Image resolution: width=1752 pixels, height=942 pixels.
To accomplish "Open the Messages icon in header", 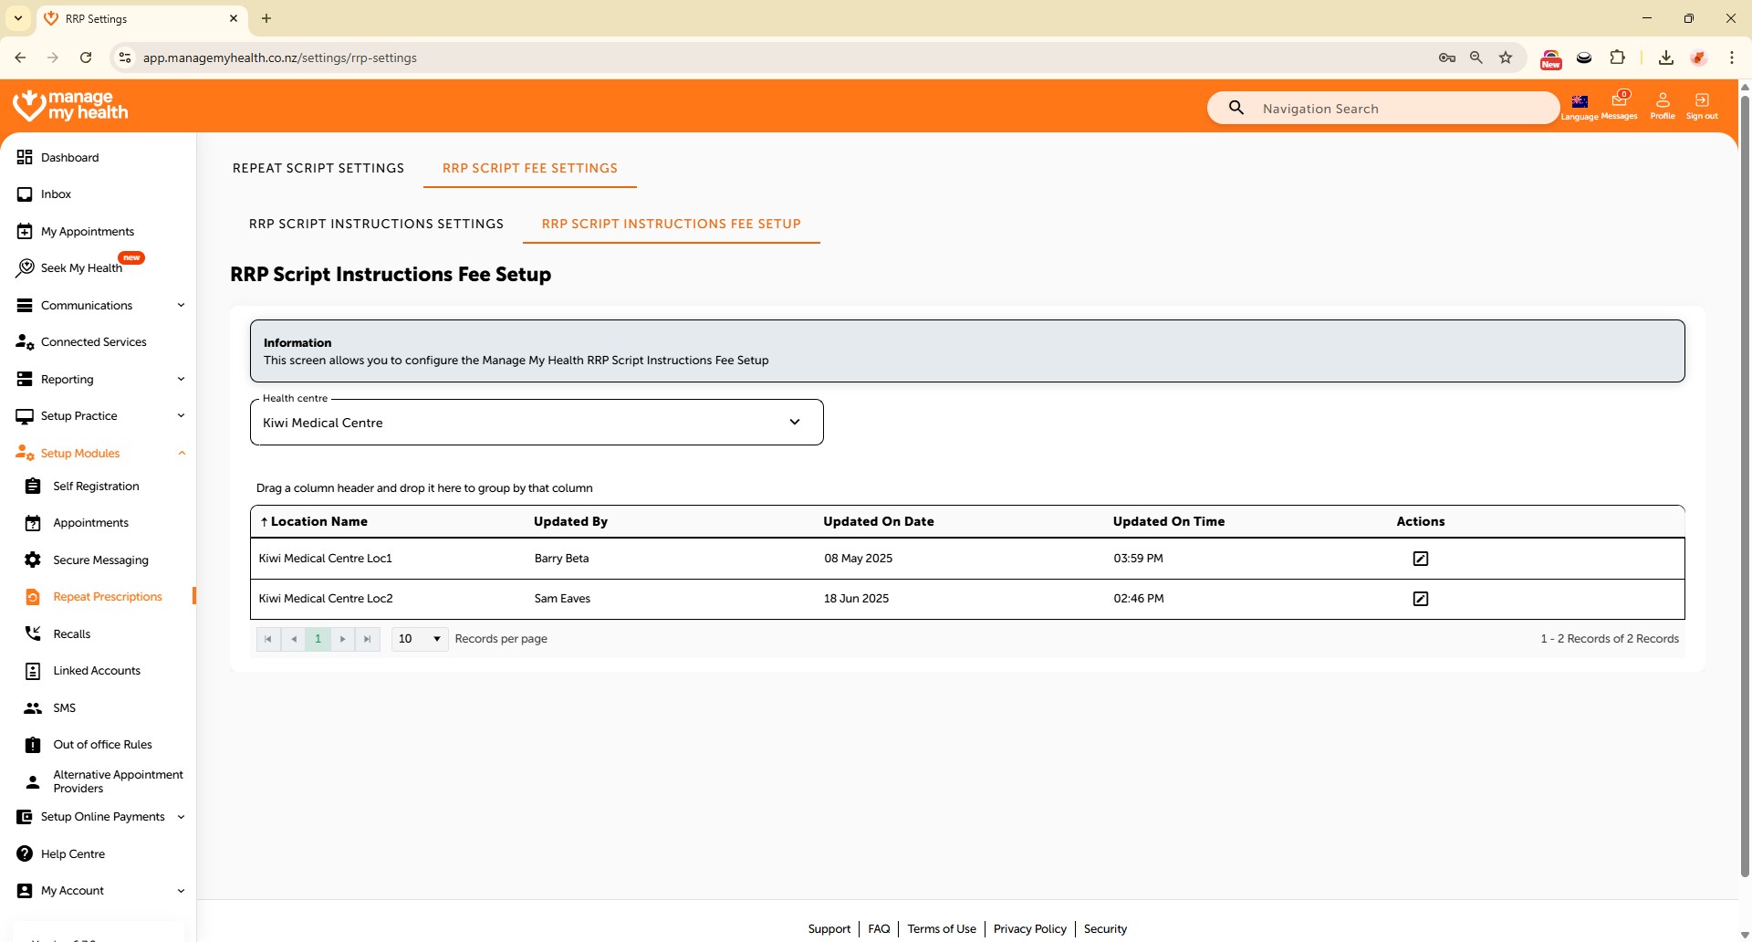I will pos(1620,103).
